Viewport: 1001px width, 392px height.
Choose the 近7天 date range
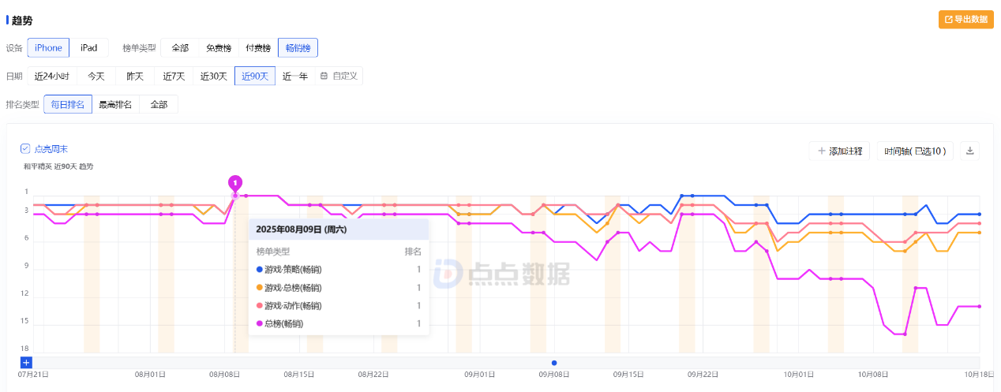[x=174, y=76]
